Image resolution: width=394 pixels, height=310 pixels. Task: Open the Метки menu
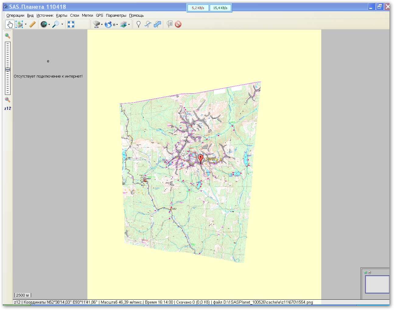point(87,16)
